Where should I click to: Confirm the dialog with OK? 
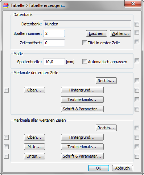99,168
